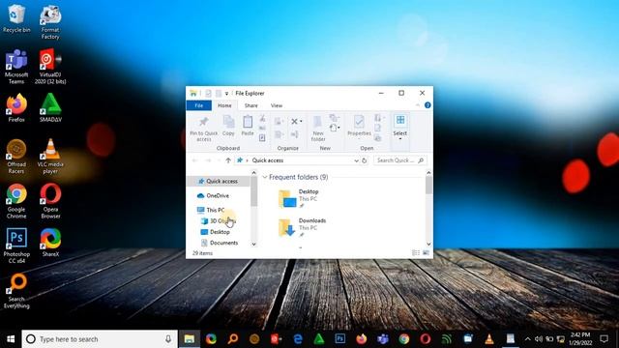Click the Paste shortcut icon in Clipboard group
Viewport: 619px width, 348px height.
click(262, 137)
